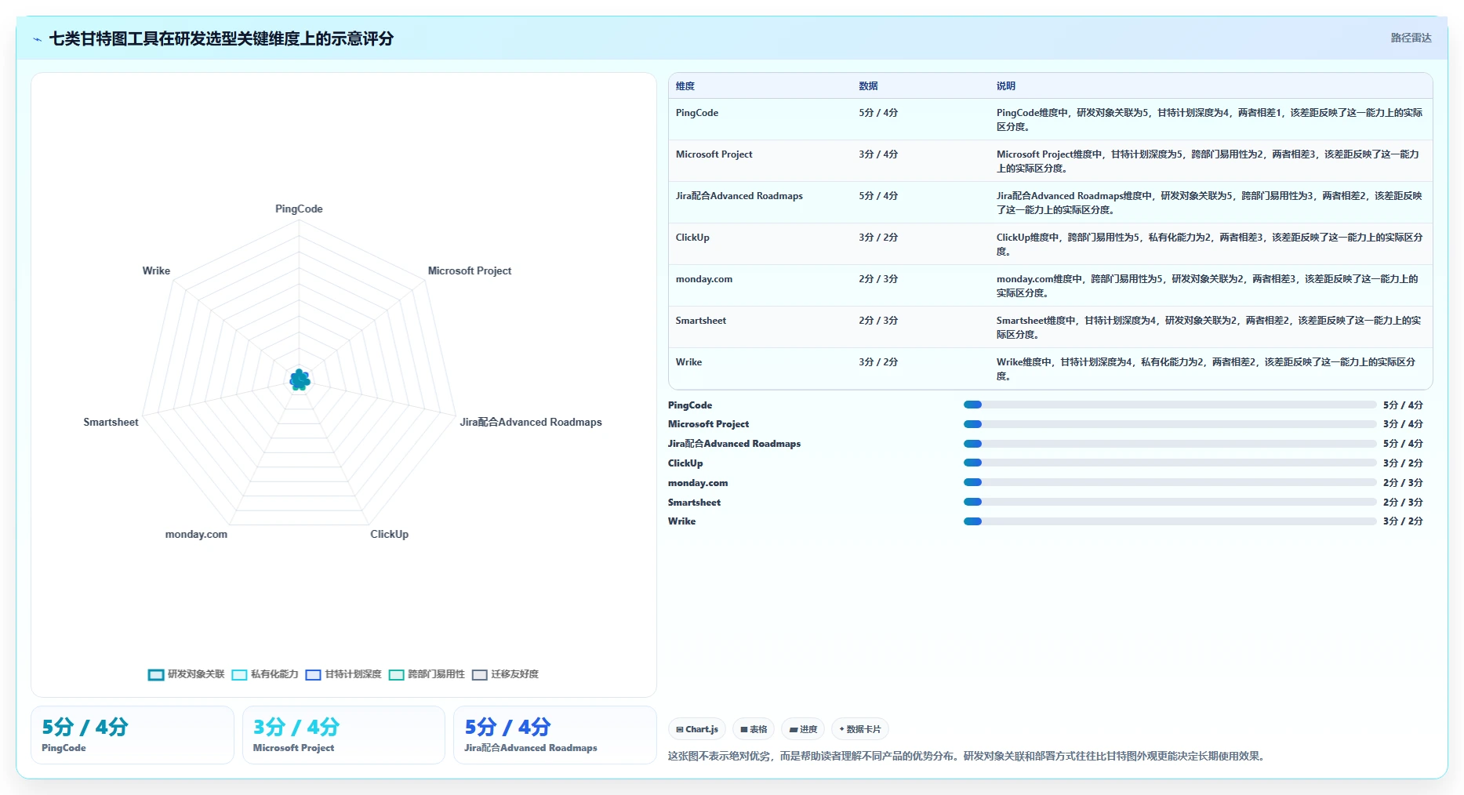1464x795 pixels.
Task: Select the ClickUp table row name
Action: tap(692, 238)
